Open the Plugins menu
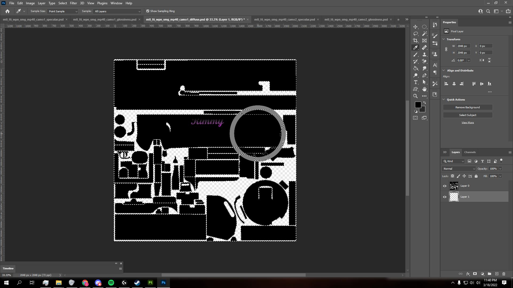Screen dimensions: 513x288 pos(102,3)
